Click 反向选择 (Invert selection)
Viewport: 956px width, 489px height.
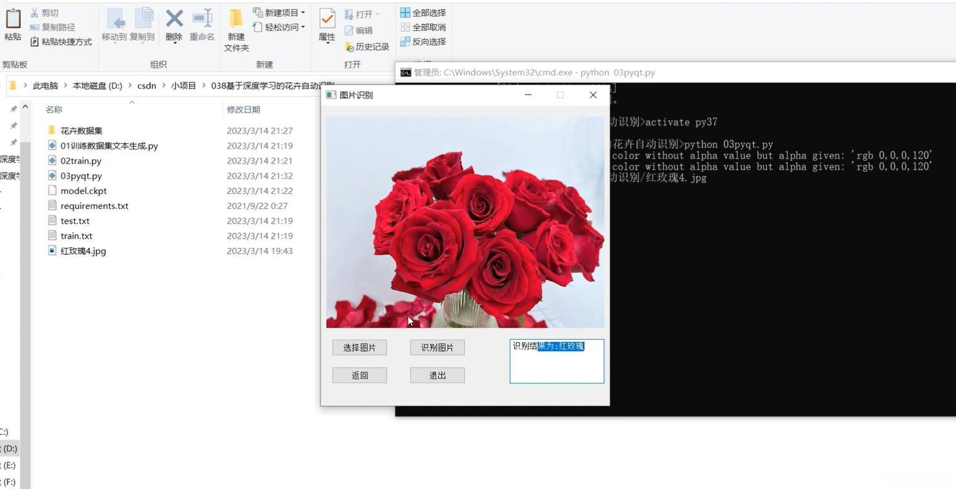(423, 42)
